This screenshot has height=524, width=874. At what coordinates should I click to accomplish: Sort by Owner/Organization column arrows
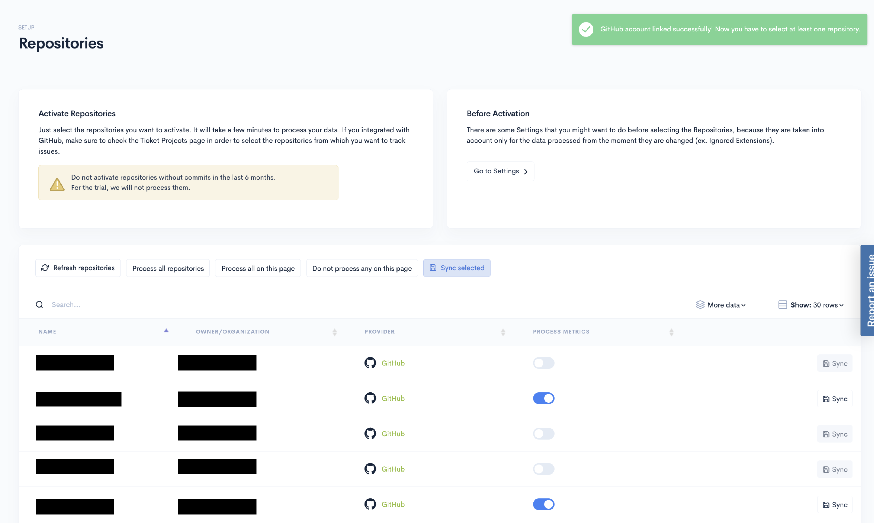click(334, 331)
